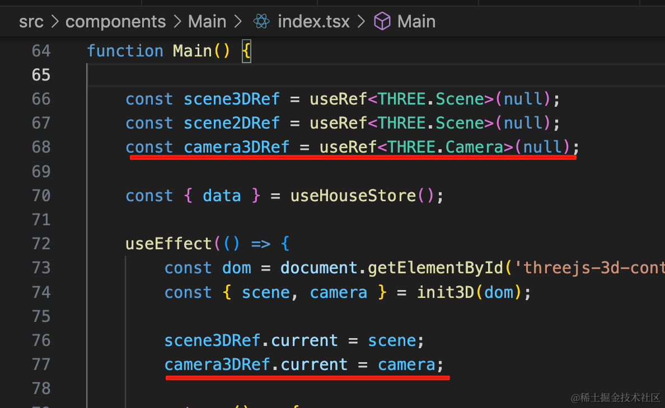
Task: Click 'camera3DRef' declaration on line 68
Action: pos(237,148)
